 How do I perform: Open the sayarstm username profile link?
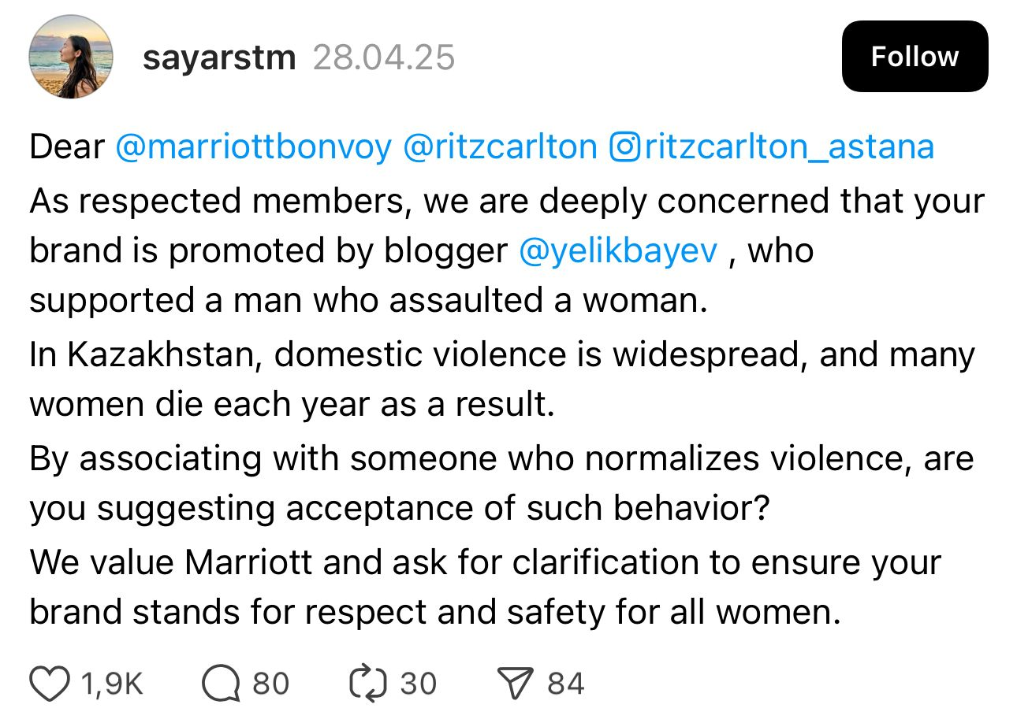pyautogui.click(x=219, y=57)
